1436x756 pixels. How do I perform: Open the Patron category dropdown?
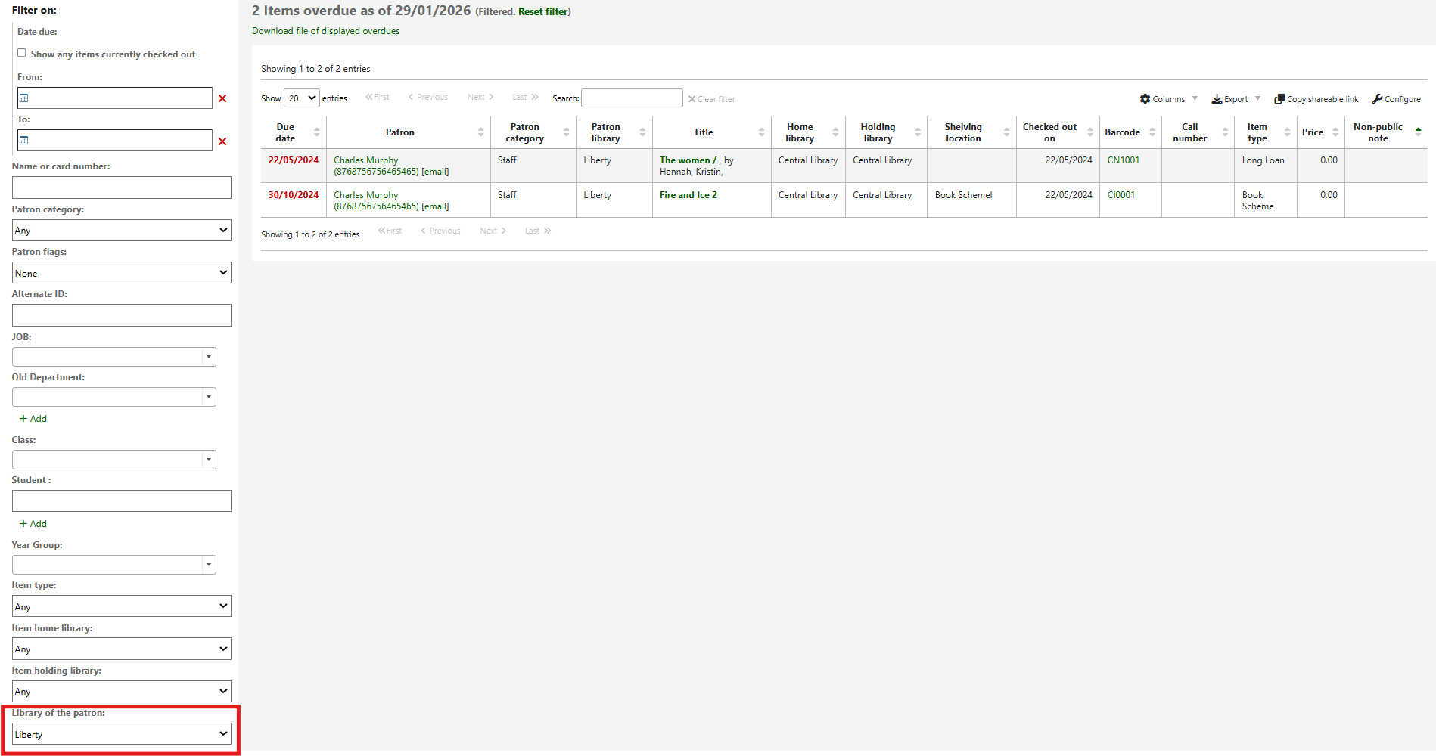(122, 231)
